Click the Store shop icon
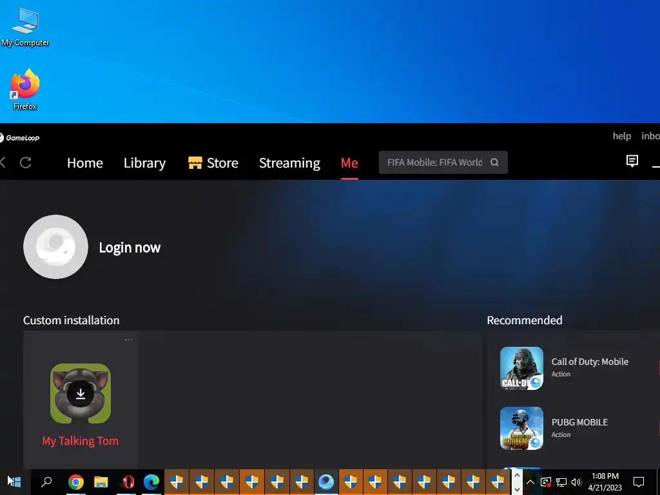The width and height of the screenshot is (660, 495). (x=195, y=162)
